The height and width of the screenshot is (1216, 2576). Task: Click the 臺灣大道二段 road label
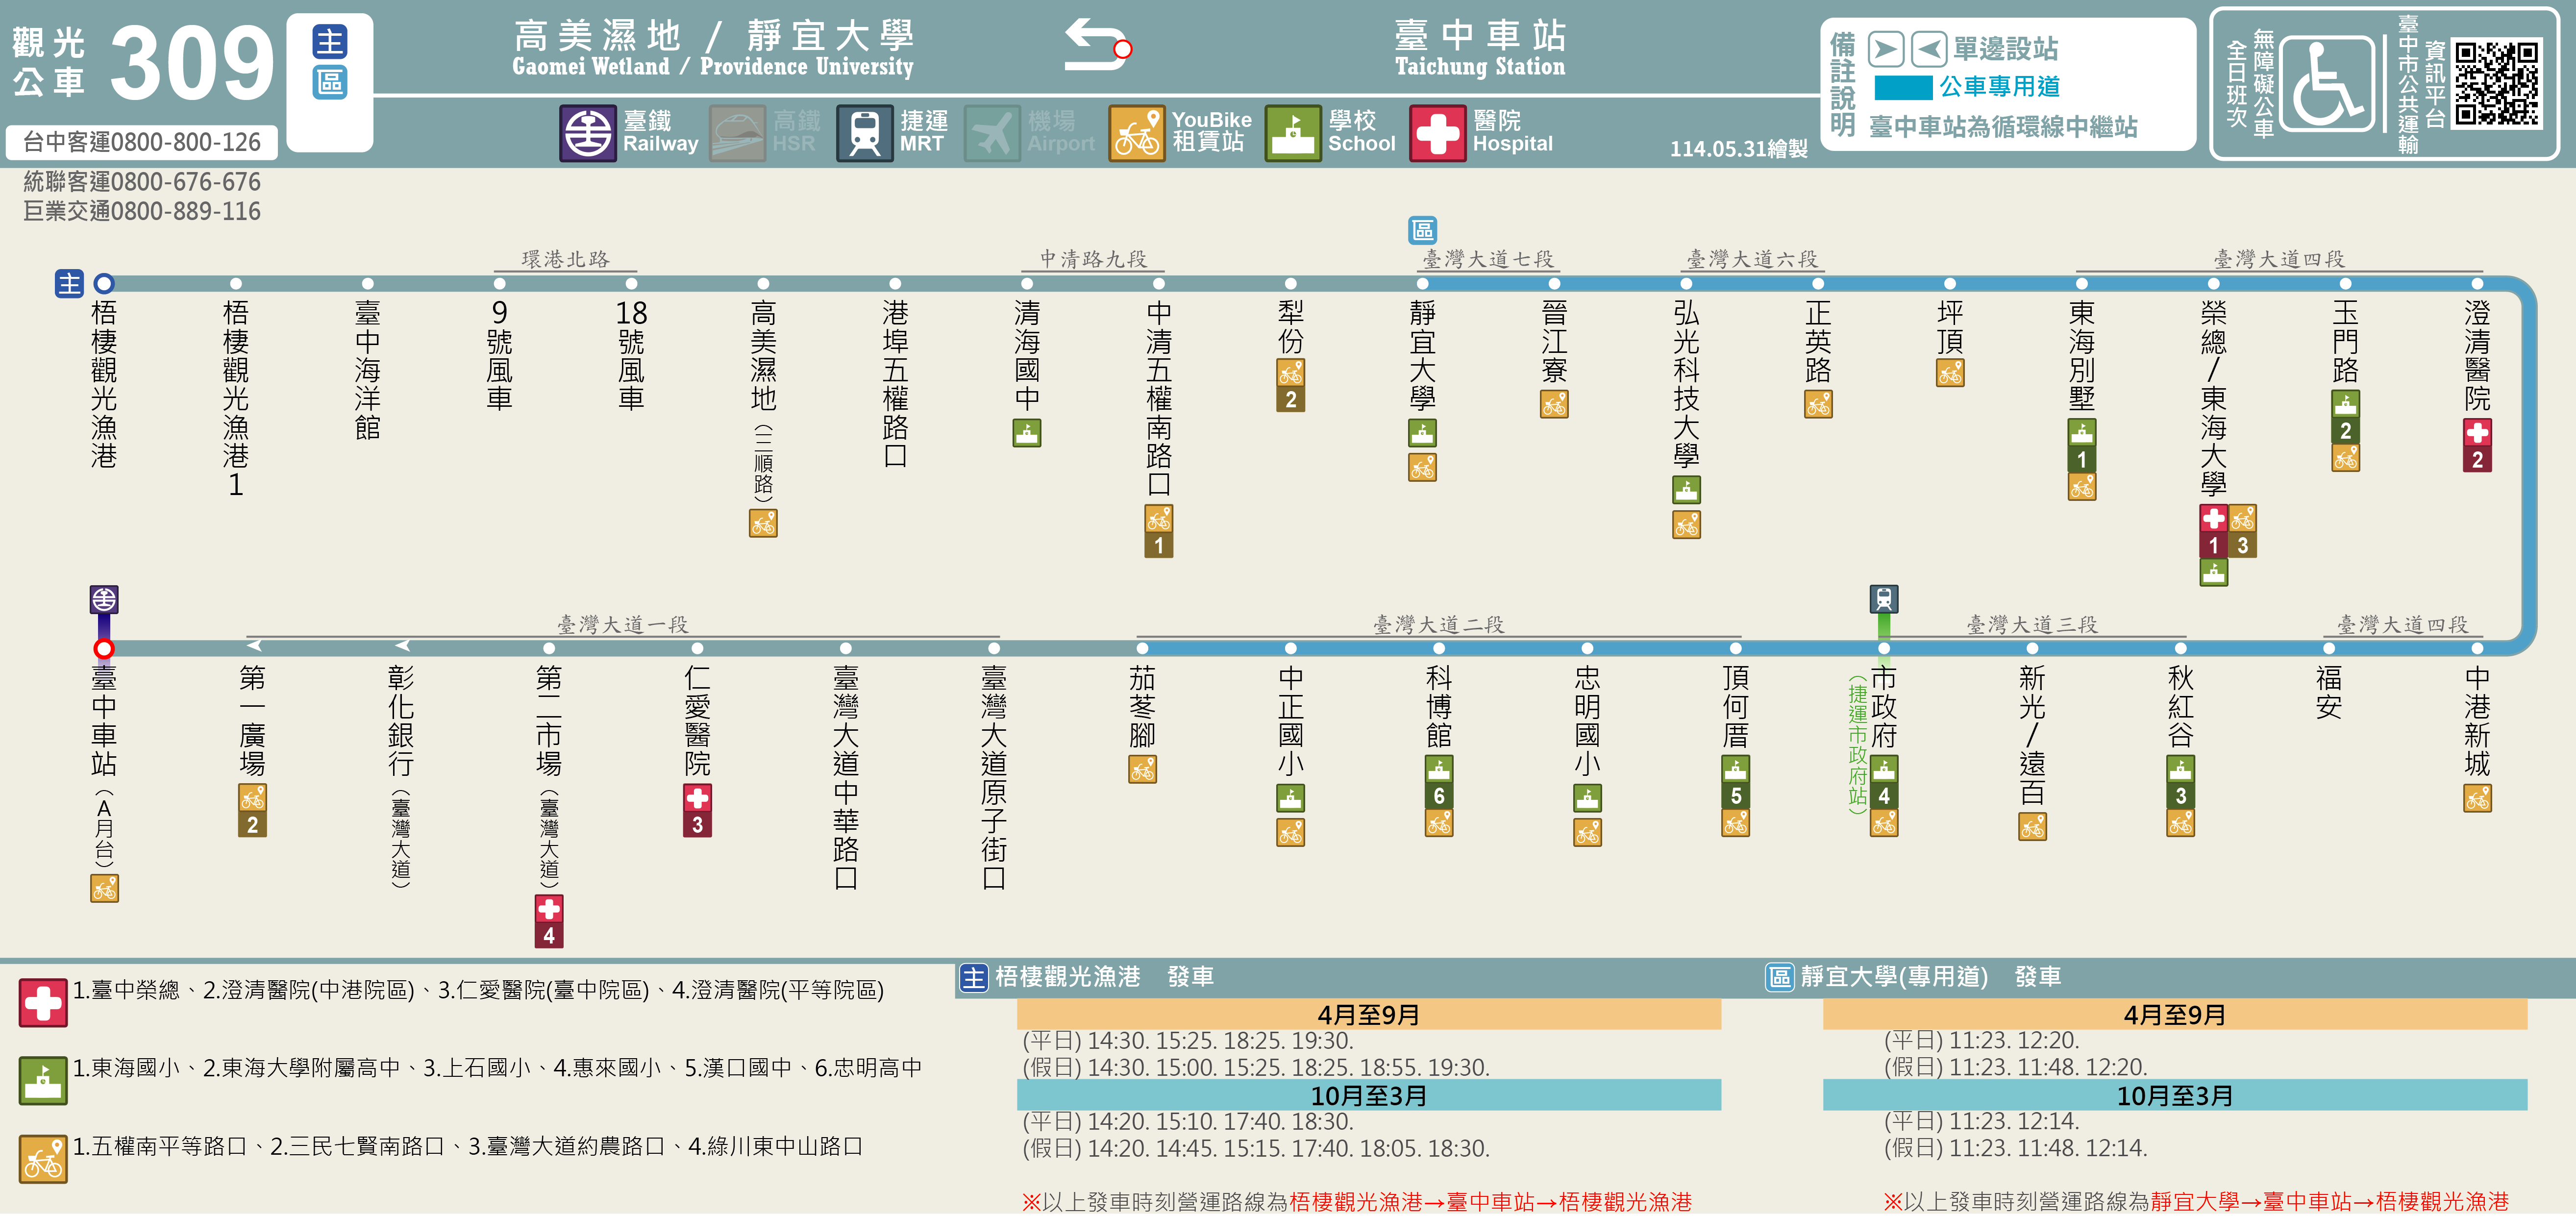tap(1439, 625)
